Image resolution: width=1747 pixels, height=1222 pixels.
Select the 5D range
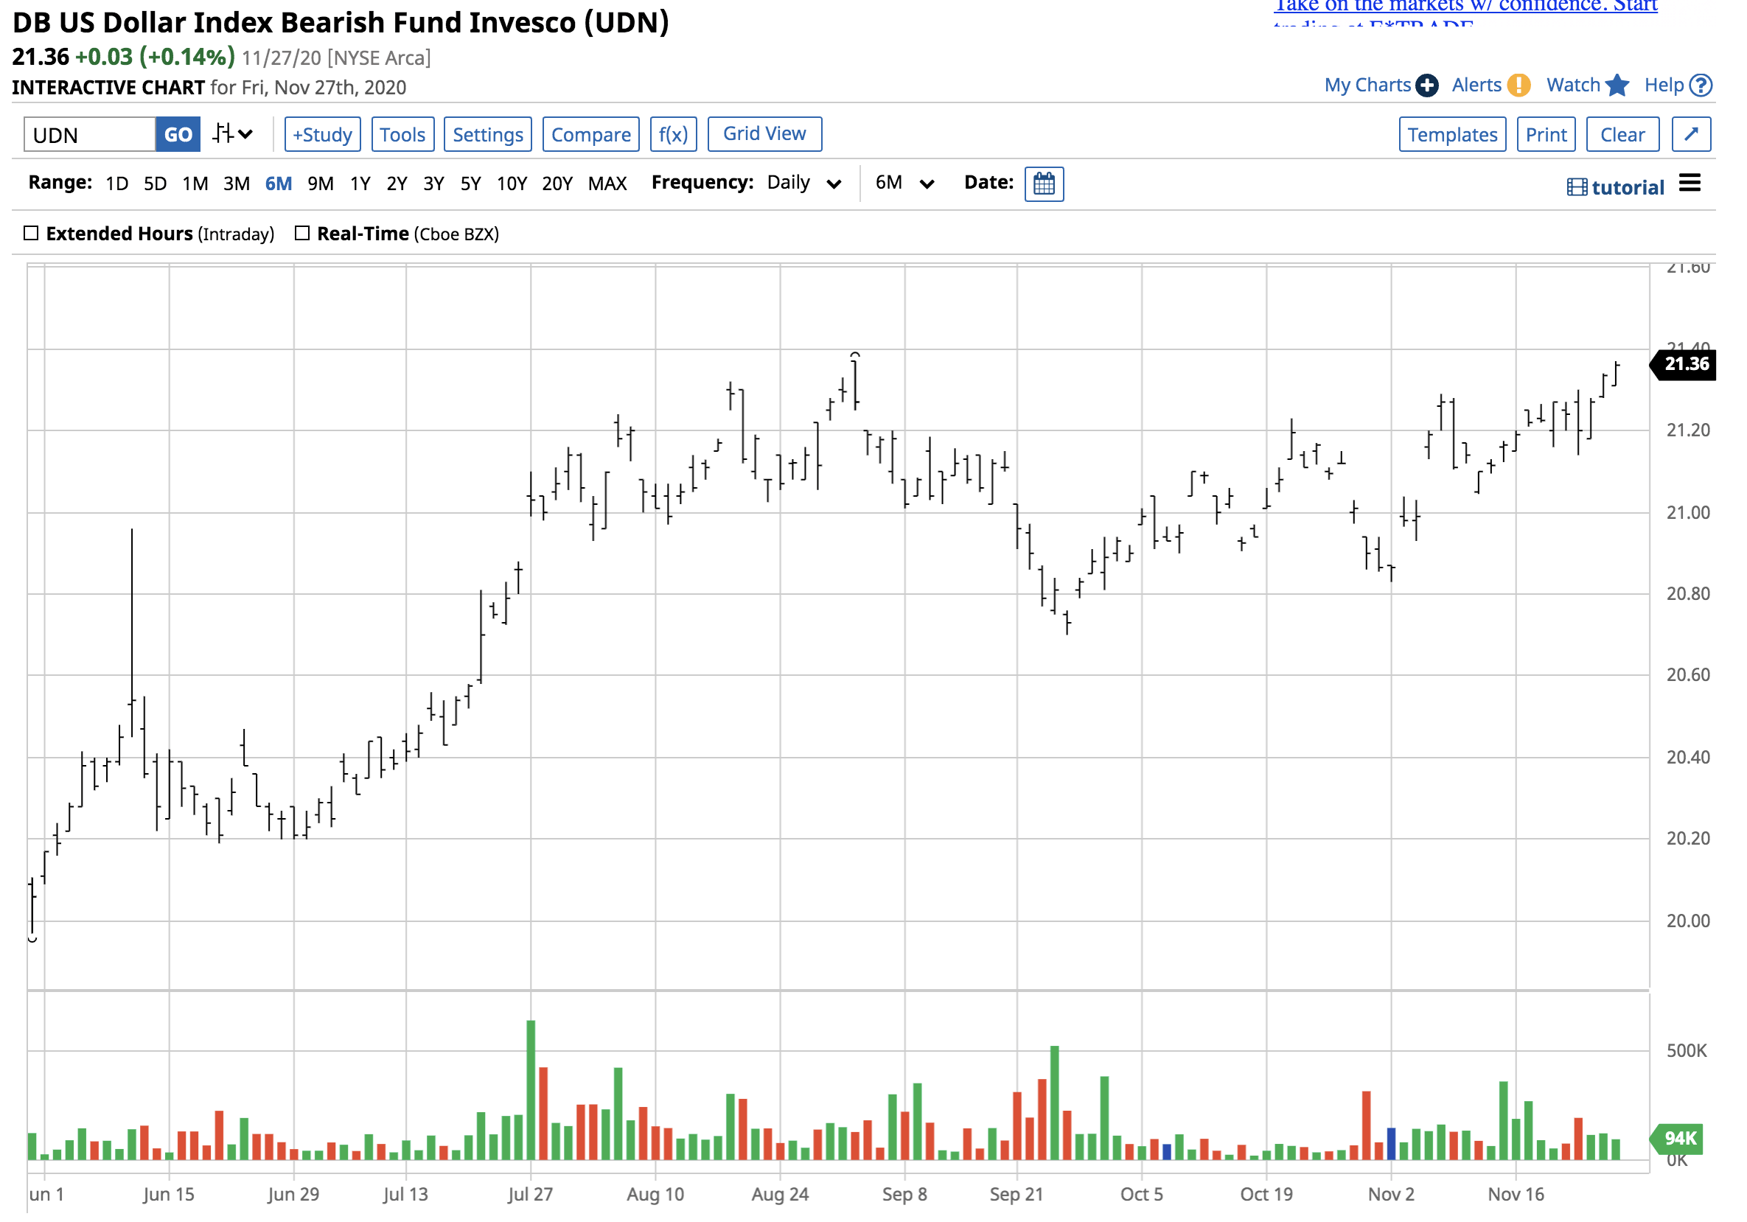(156, 184)
